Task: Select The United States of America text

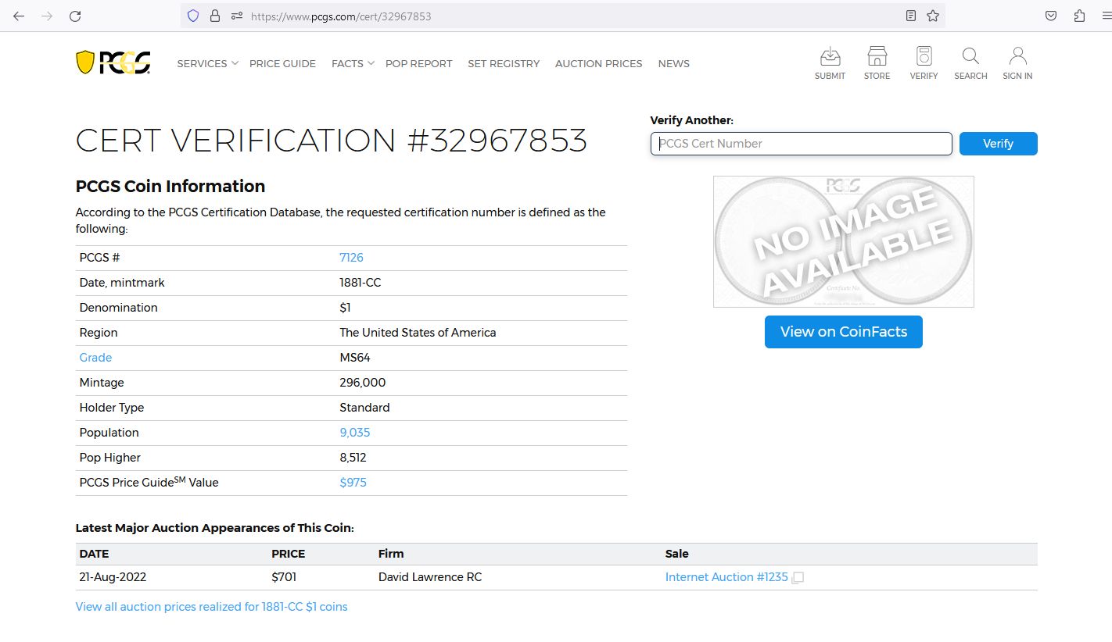Action: (x=418, y=333)
